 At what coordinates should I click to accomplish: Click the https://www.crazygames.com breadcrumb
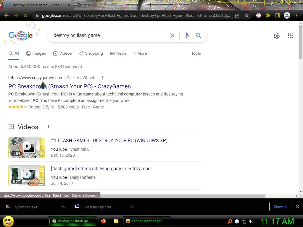coord(36,78)
